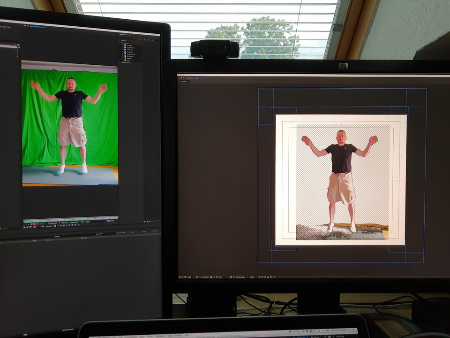Click the Render checkbox in Layer viewer
Viewport: 450px width, 338px height.
click(x=108, y=221)
